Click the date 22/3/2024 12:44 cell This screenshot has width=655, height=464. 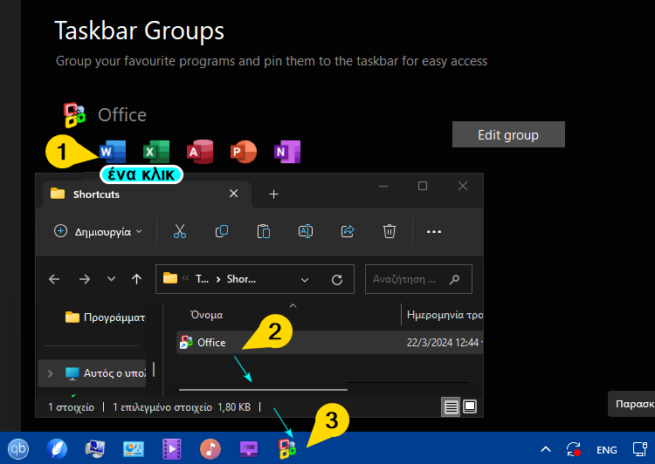tap(443, 343)
